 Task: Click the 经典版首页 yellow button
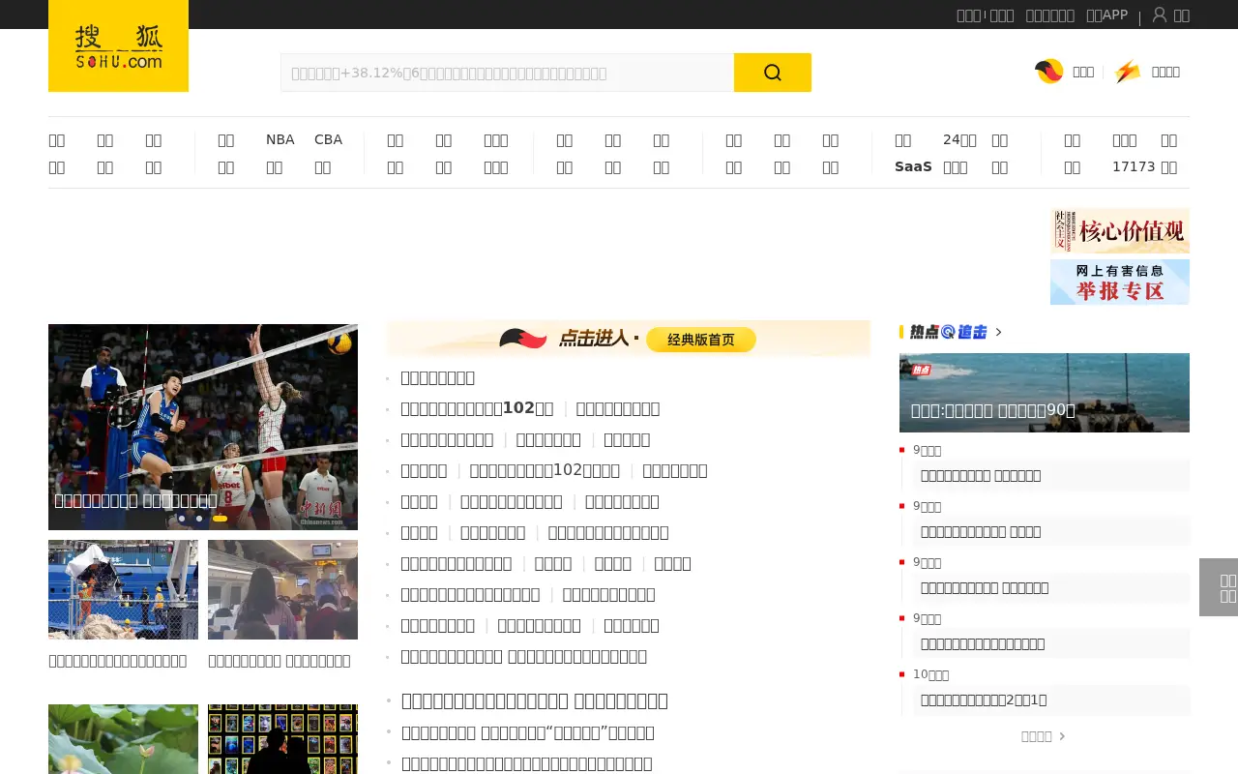[701, 340]
